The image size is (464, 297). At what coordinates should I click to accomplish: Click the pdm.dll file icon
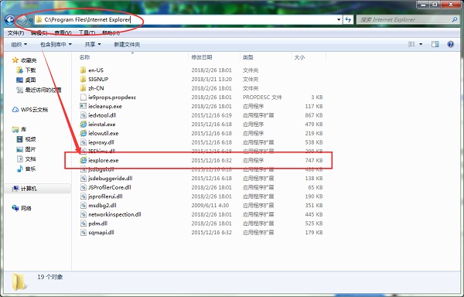click(x=84, y=224)
